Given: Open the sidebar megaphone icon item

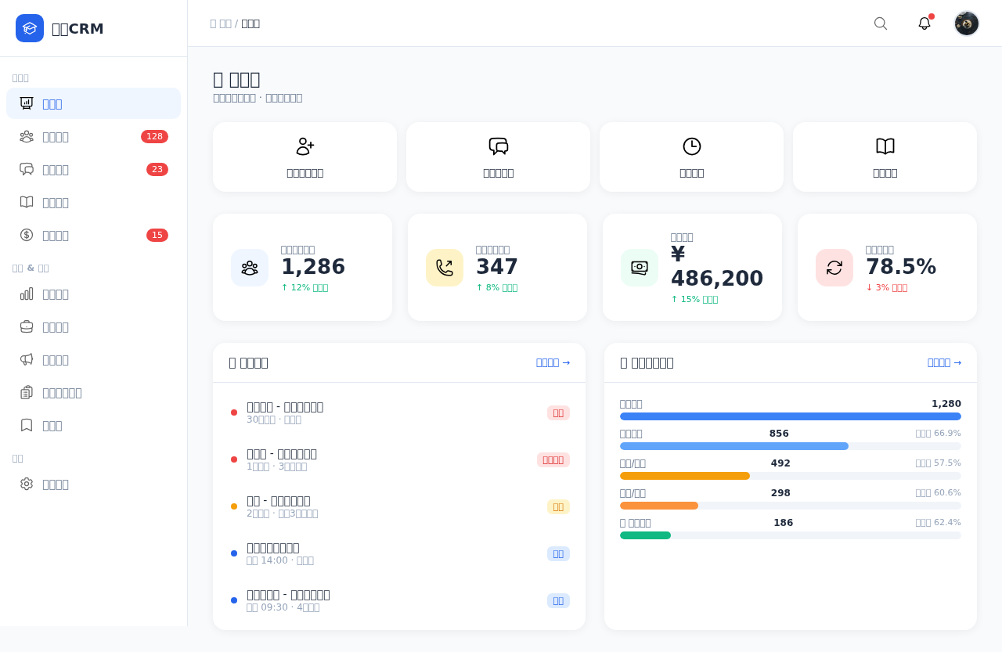Looking at the screenshot, I should pyautogui.click(x=93, y=359).
